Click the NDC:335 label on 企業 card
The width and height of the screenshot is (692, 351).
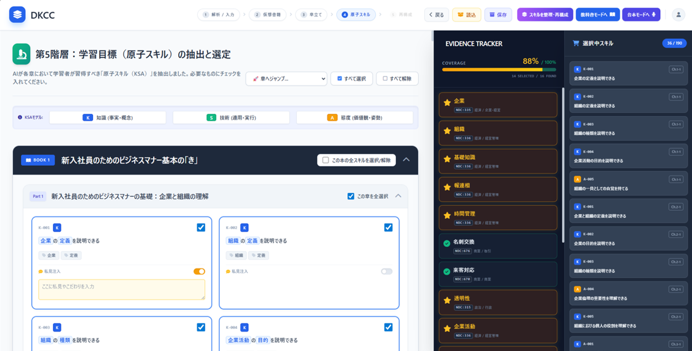[x=463, y=110]
